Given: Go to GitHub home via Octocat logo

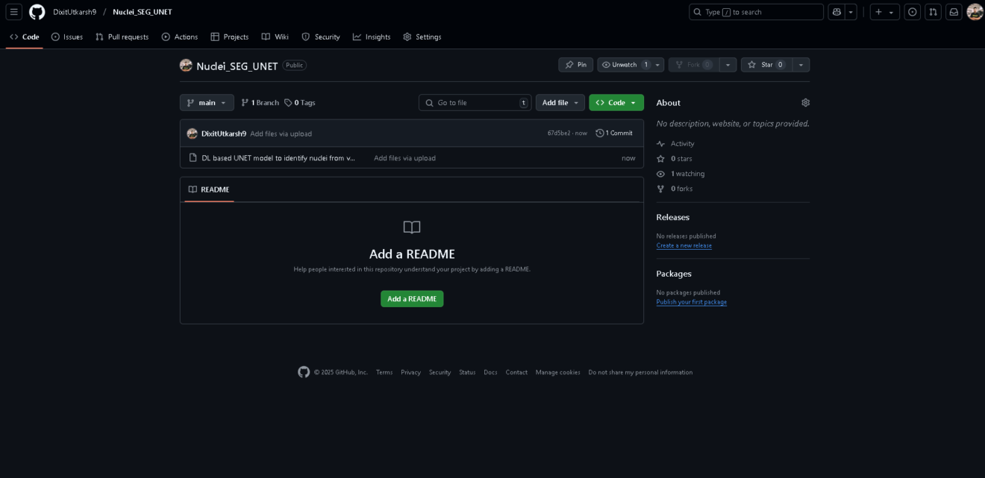Looking at the screenshot, I should coord(37,12).
